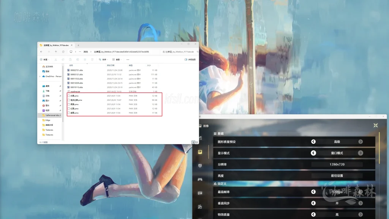Click the Explorer refresh icon

[63, 51]
